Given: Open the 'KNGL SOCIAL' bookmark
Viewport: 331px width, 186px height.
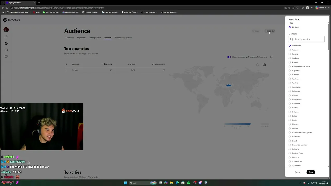Looking at the screenshot, I should [x=110, y=12].
